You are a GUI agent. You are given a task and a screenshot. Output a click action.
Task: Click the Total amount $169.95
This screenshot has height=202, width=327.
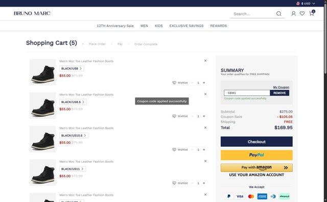click(x=284, y=128)
